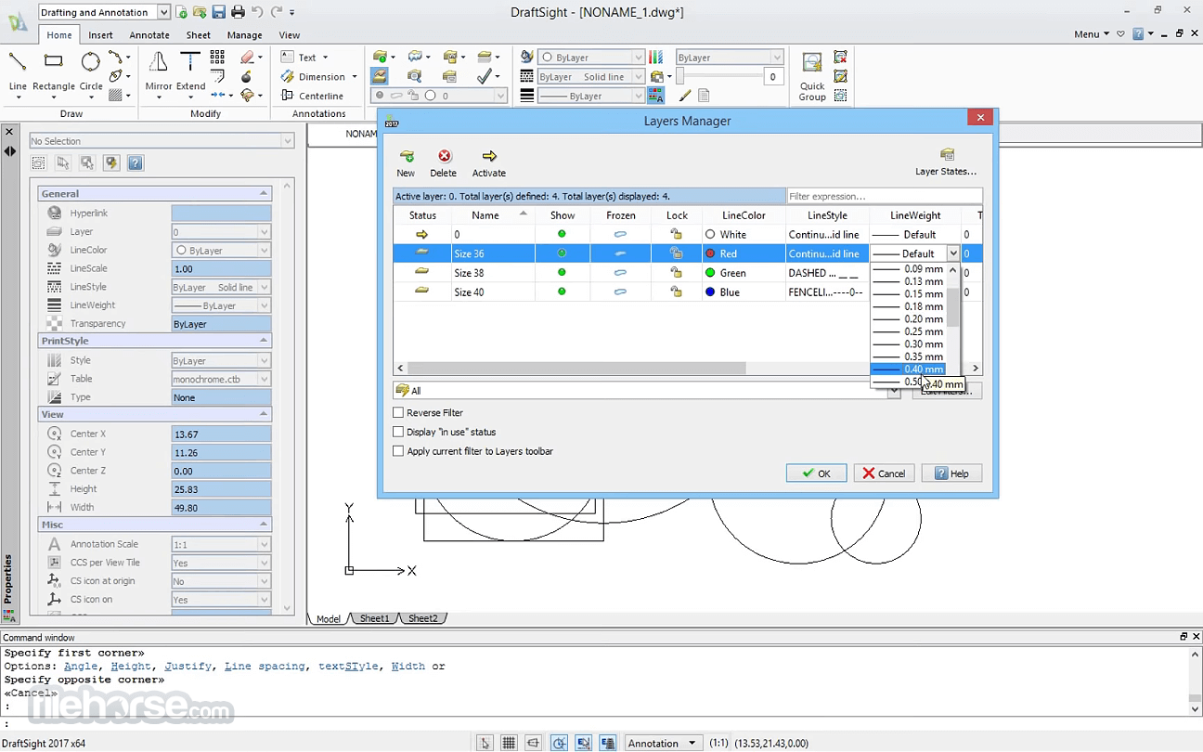Sort layers by Name column header
This screenshot has width=1203, height=752.
coord(485,215)
